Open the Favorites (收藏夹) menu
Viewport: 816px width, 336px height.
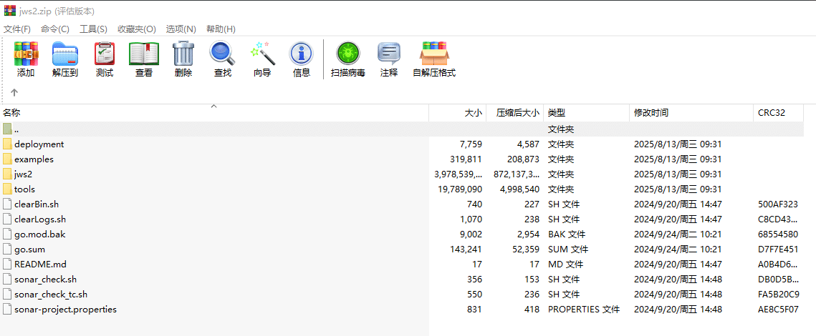136,29
